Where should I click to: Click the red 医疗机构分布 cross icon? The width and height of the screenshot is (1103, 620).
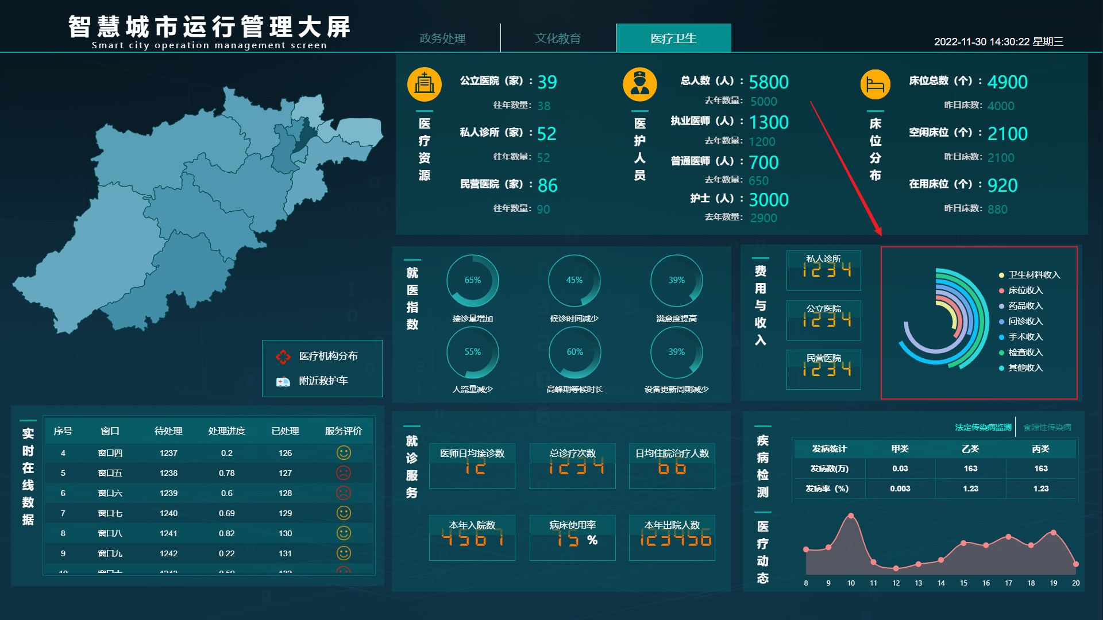coord(283,357)
